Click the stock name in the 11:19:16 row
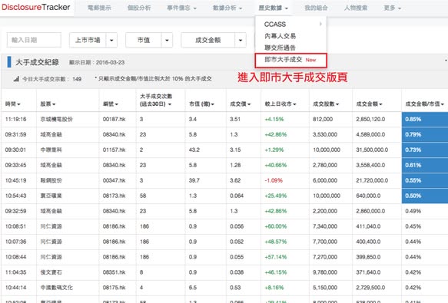 click(x=57, y=119)
